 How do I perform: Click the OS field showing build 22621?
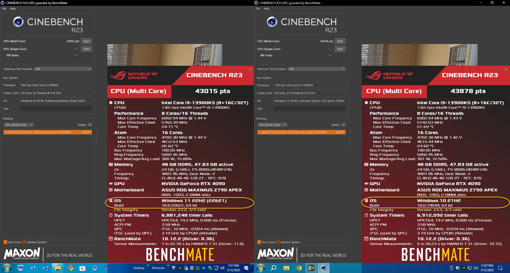(56, 101)
